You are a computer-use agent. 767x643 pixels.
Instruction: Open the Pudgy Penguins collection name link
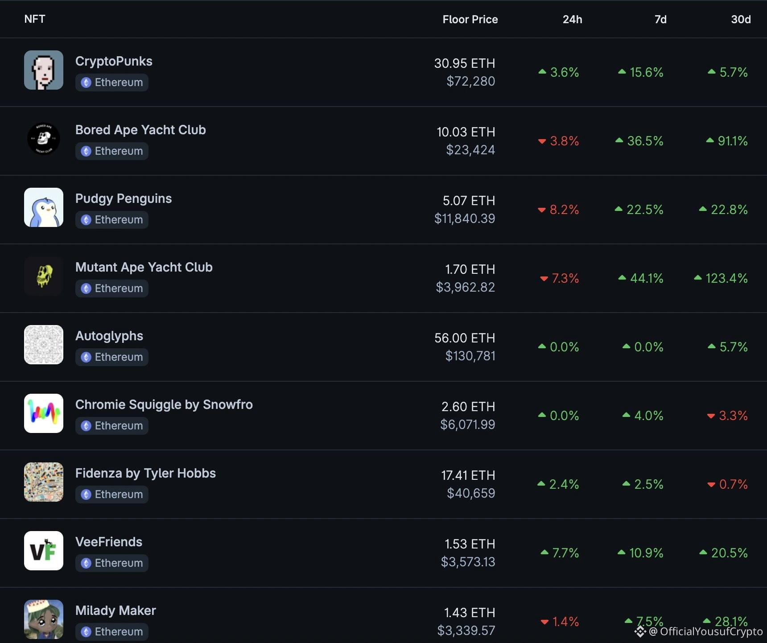point(124,198)
